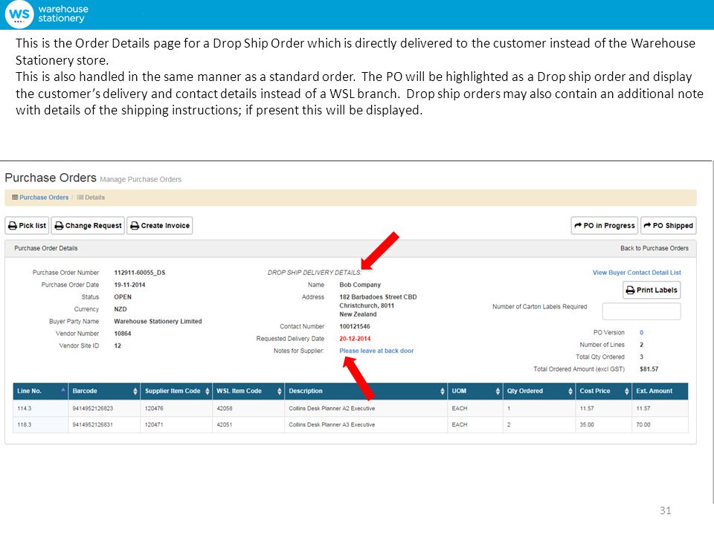
Task: Click address 182 Barbadoes Street CBD
Action: coord(378,297)
